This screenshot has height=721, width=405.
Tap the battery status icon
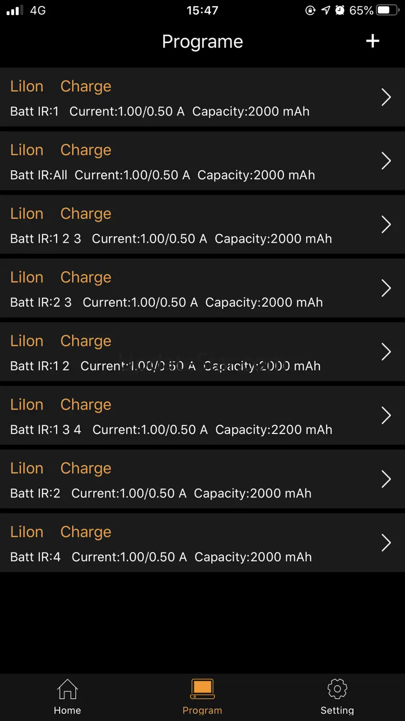pyautogui.click(x=389, y=10)
